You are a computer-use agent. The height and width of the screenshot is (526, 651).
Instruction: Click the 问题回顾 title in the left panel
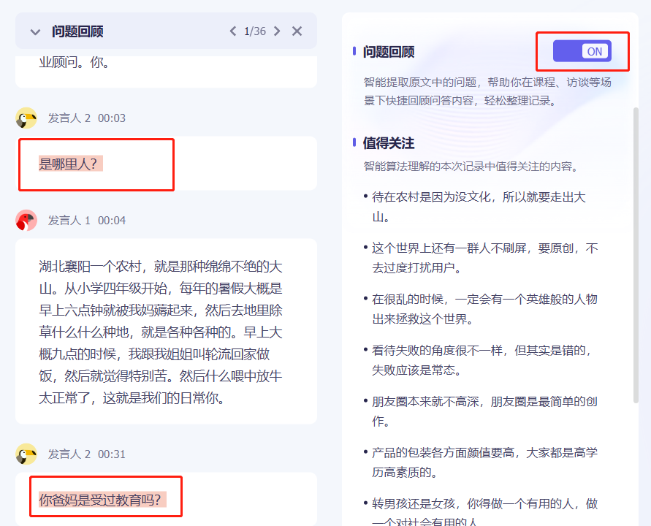click(x=79, y=31)
